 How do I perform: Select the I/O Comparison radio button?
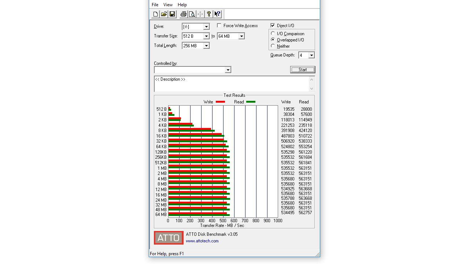click(x=273, y=33)
